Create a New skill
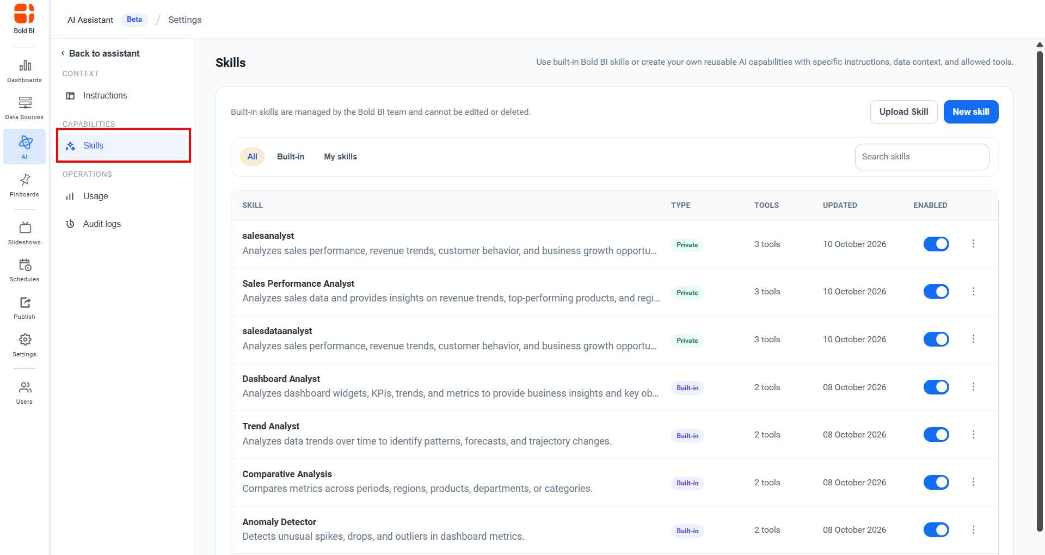This screenshot has height=555, width=1045. point(971,112)
